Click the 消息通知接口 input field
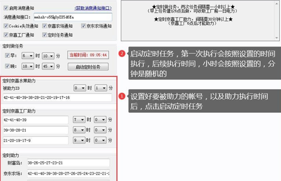This screenshot has width=281, height=181. tap(73, 17)
